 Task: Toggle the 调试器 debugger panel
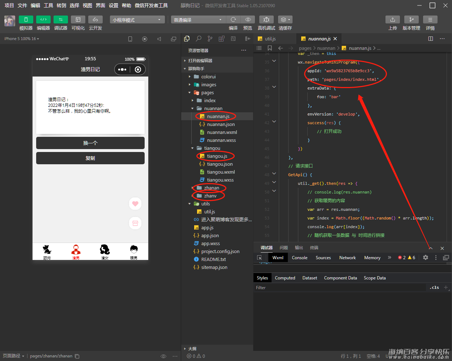[x=61, y=19]
